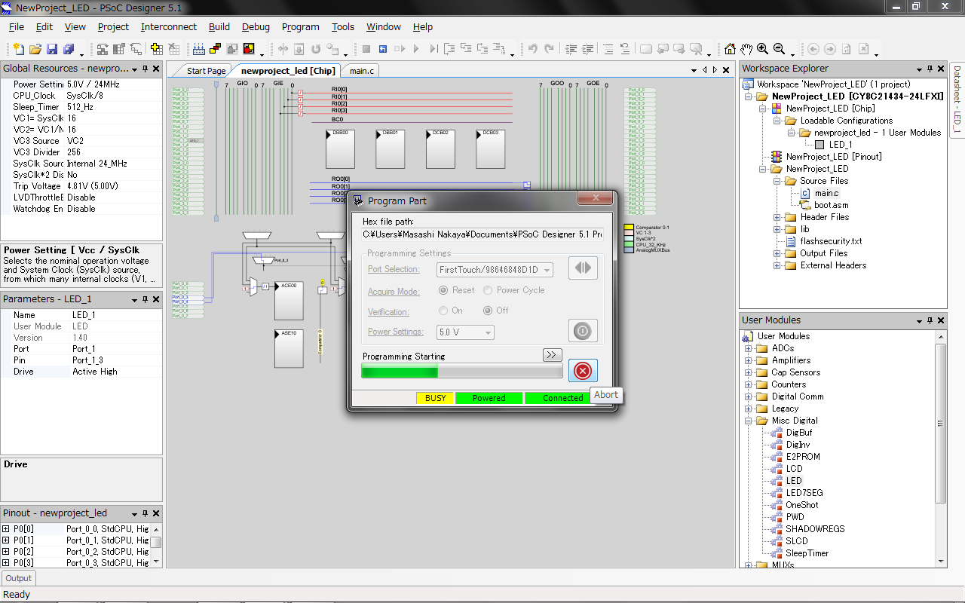
Task: Switch to the Start Page tab
Action: [x=206, y=70]
